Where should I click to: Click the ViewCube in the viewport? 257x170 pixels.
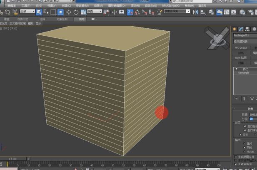[x=217, y=39]
